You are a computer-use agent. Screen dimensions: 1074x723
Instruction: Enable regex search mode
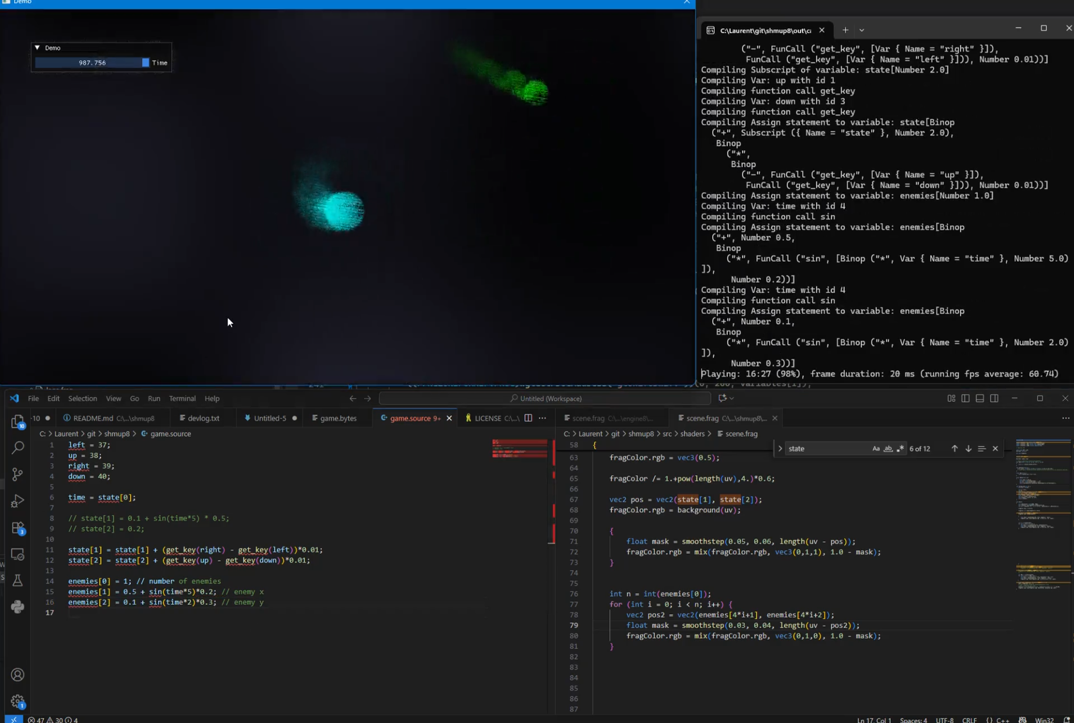(900, 448)
